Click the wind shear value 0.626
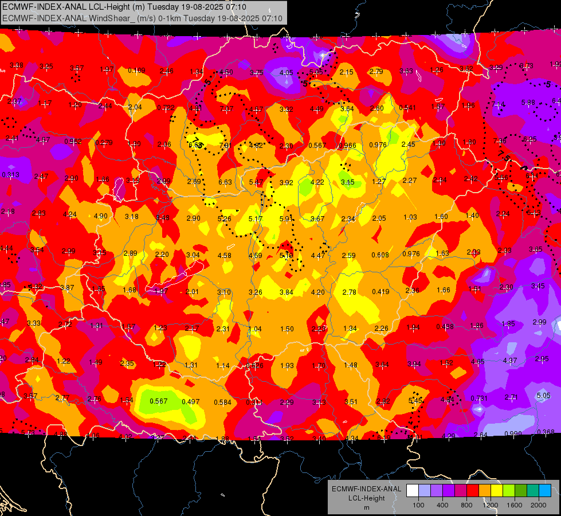561x516 pixels. point(255,366)
